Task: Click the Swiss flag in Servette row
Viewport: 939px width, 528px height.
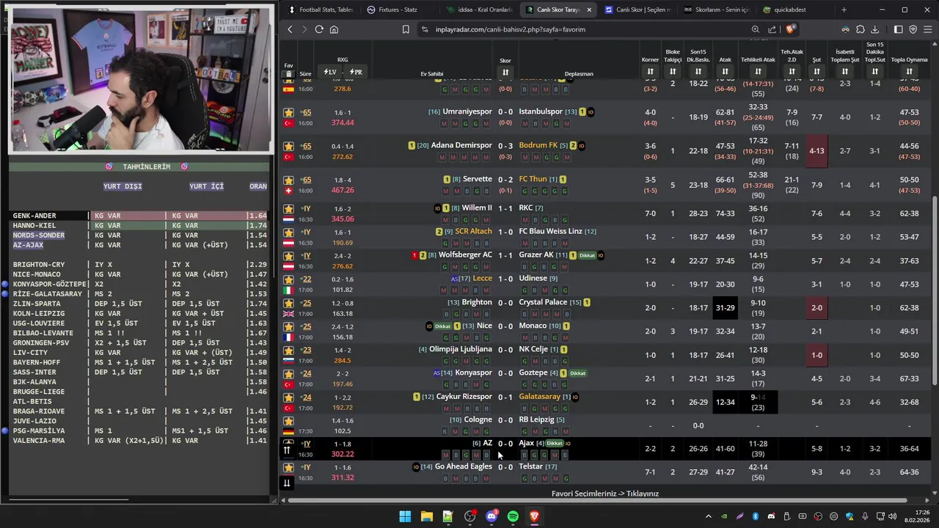Action: coord(288,191)
